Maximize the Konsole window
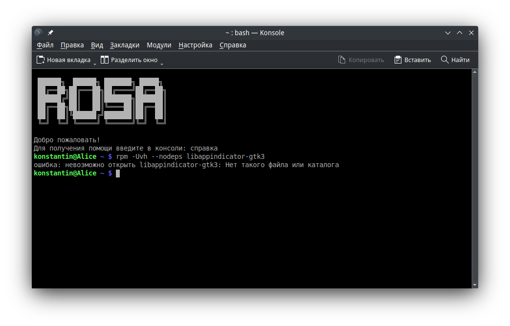Viewport: 510px width, 326px height. [460, 33]
